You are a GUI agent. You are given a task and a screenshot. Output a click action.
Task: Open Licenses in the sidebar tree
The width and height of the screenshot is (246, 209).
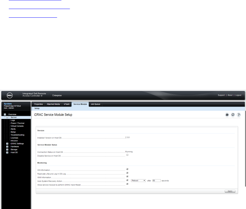pos(15,138)
